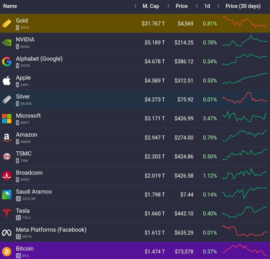
Task: Open the Alphabet (Google) company link
Action: 39,59
